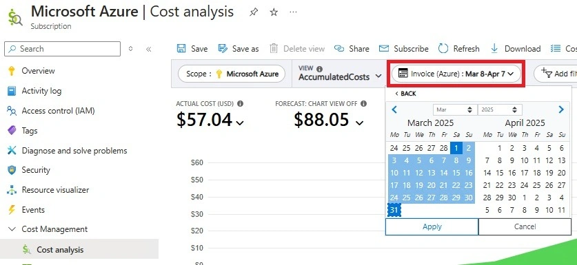Go to previous month in calendar
The image size is (577, 265).
click(394, 109)
